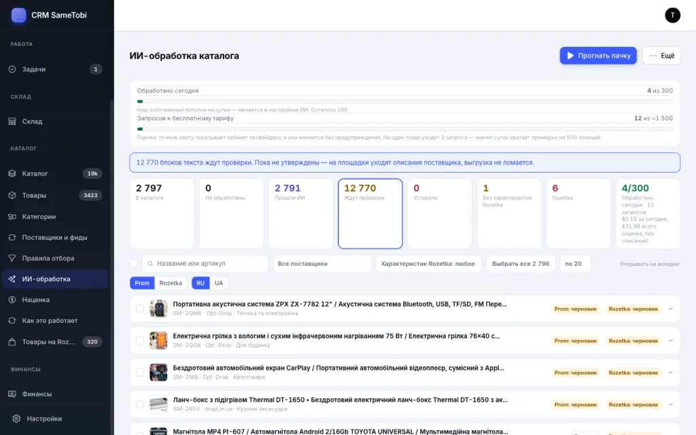Click the Категории icon in sidebar
The height and width of the screenshot is (435, 696).
pos(12,217)
